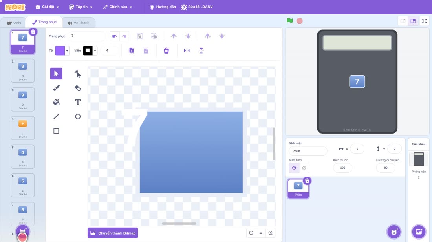Redo the costume edit
The image size is (432, 242).
pyautogui.click(x=124, y=36)
